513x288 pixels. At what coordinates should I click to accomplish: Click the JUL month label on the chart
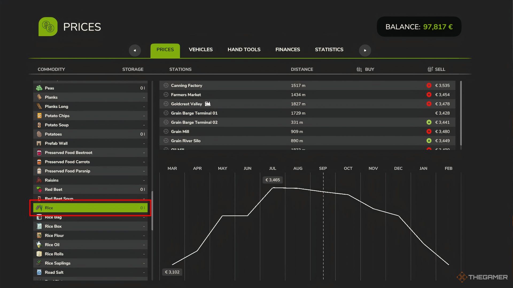(273, 168)
